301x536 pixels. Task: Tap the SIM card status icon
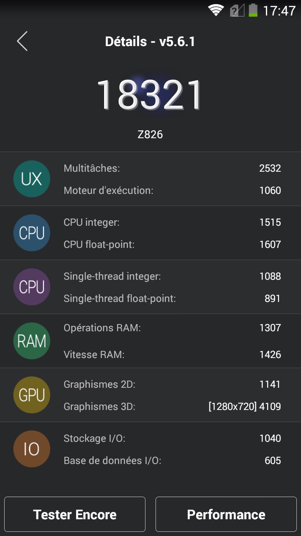[237, 10]
